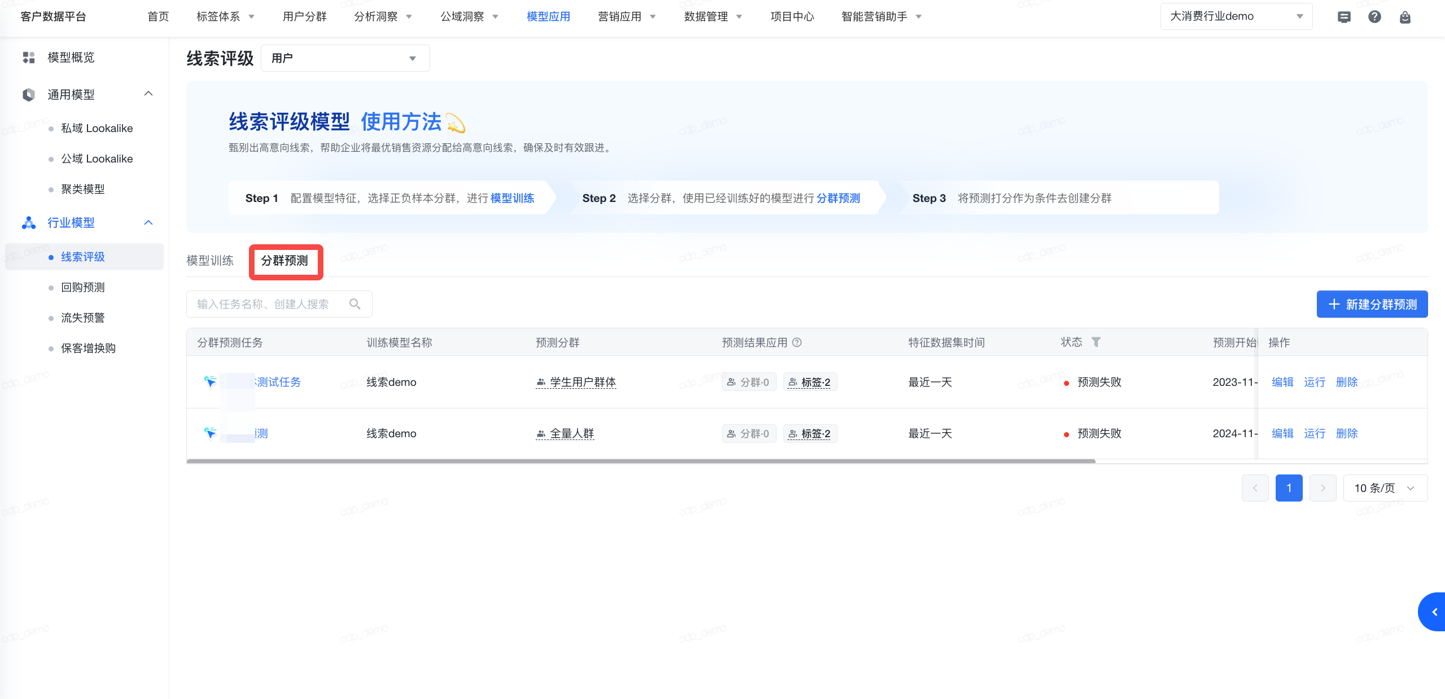This screenshot has width=1445, height=699.
Task: Expand the 标签体系 menu
Action: click(x=225, y=17)
